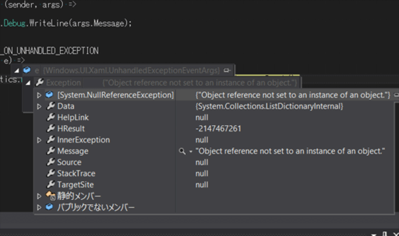Click the TargetSite property name
The height and width of the screenshot is (236, 399).
click(x=76, y=185)
